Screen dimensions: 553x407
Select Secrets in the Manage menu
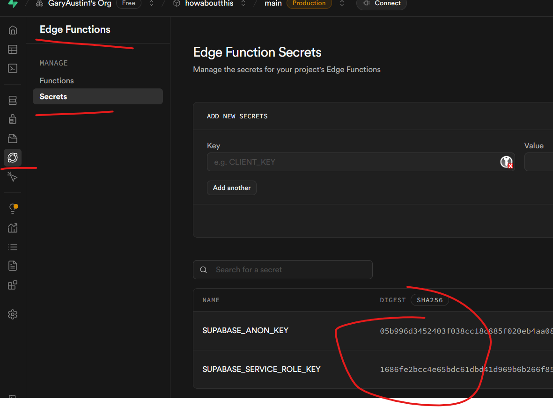(53, 96)
